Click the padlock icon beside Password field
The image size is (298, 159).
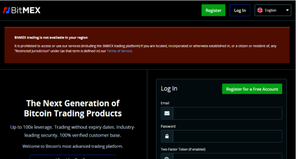click(x=167, y=136)
